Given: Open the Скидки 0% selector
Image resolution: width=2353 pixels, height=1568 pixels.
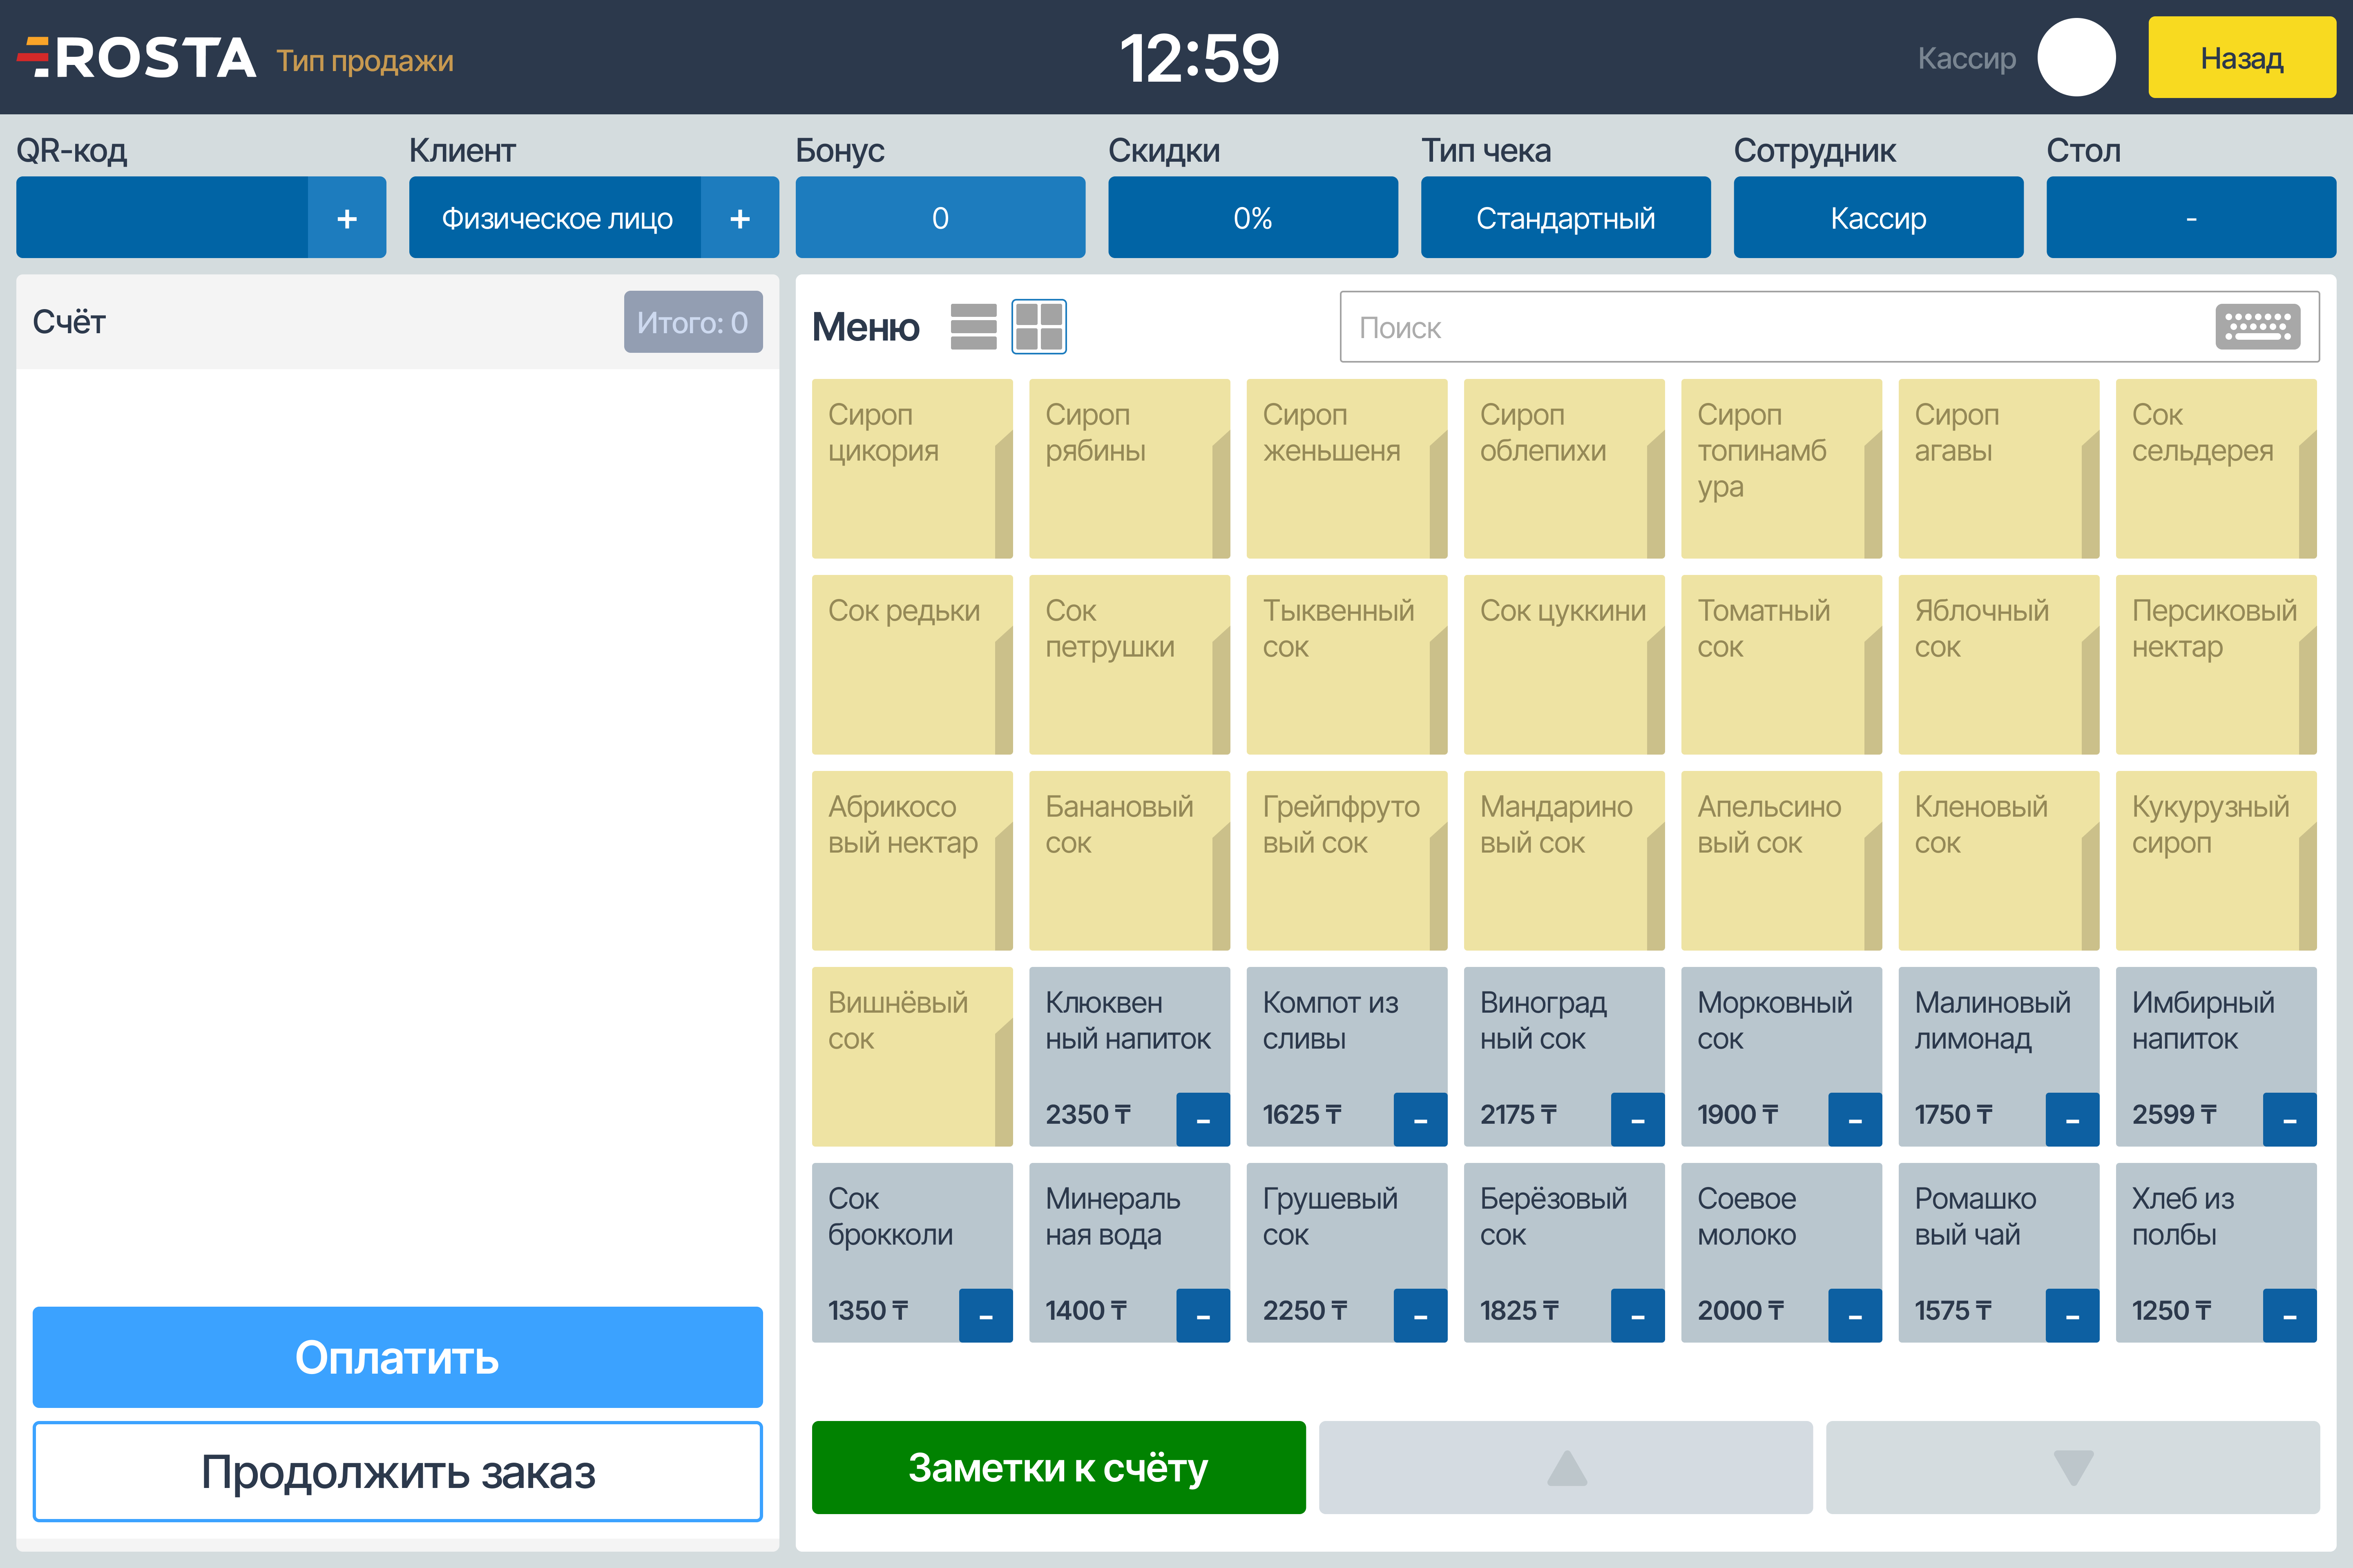Looking at the screenshot, I should click(1252, 218).
